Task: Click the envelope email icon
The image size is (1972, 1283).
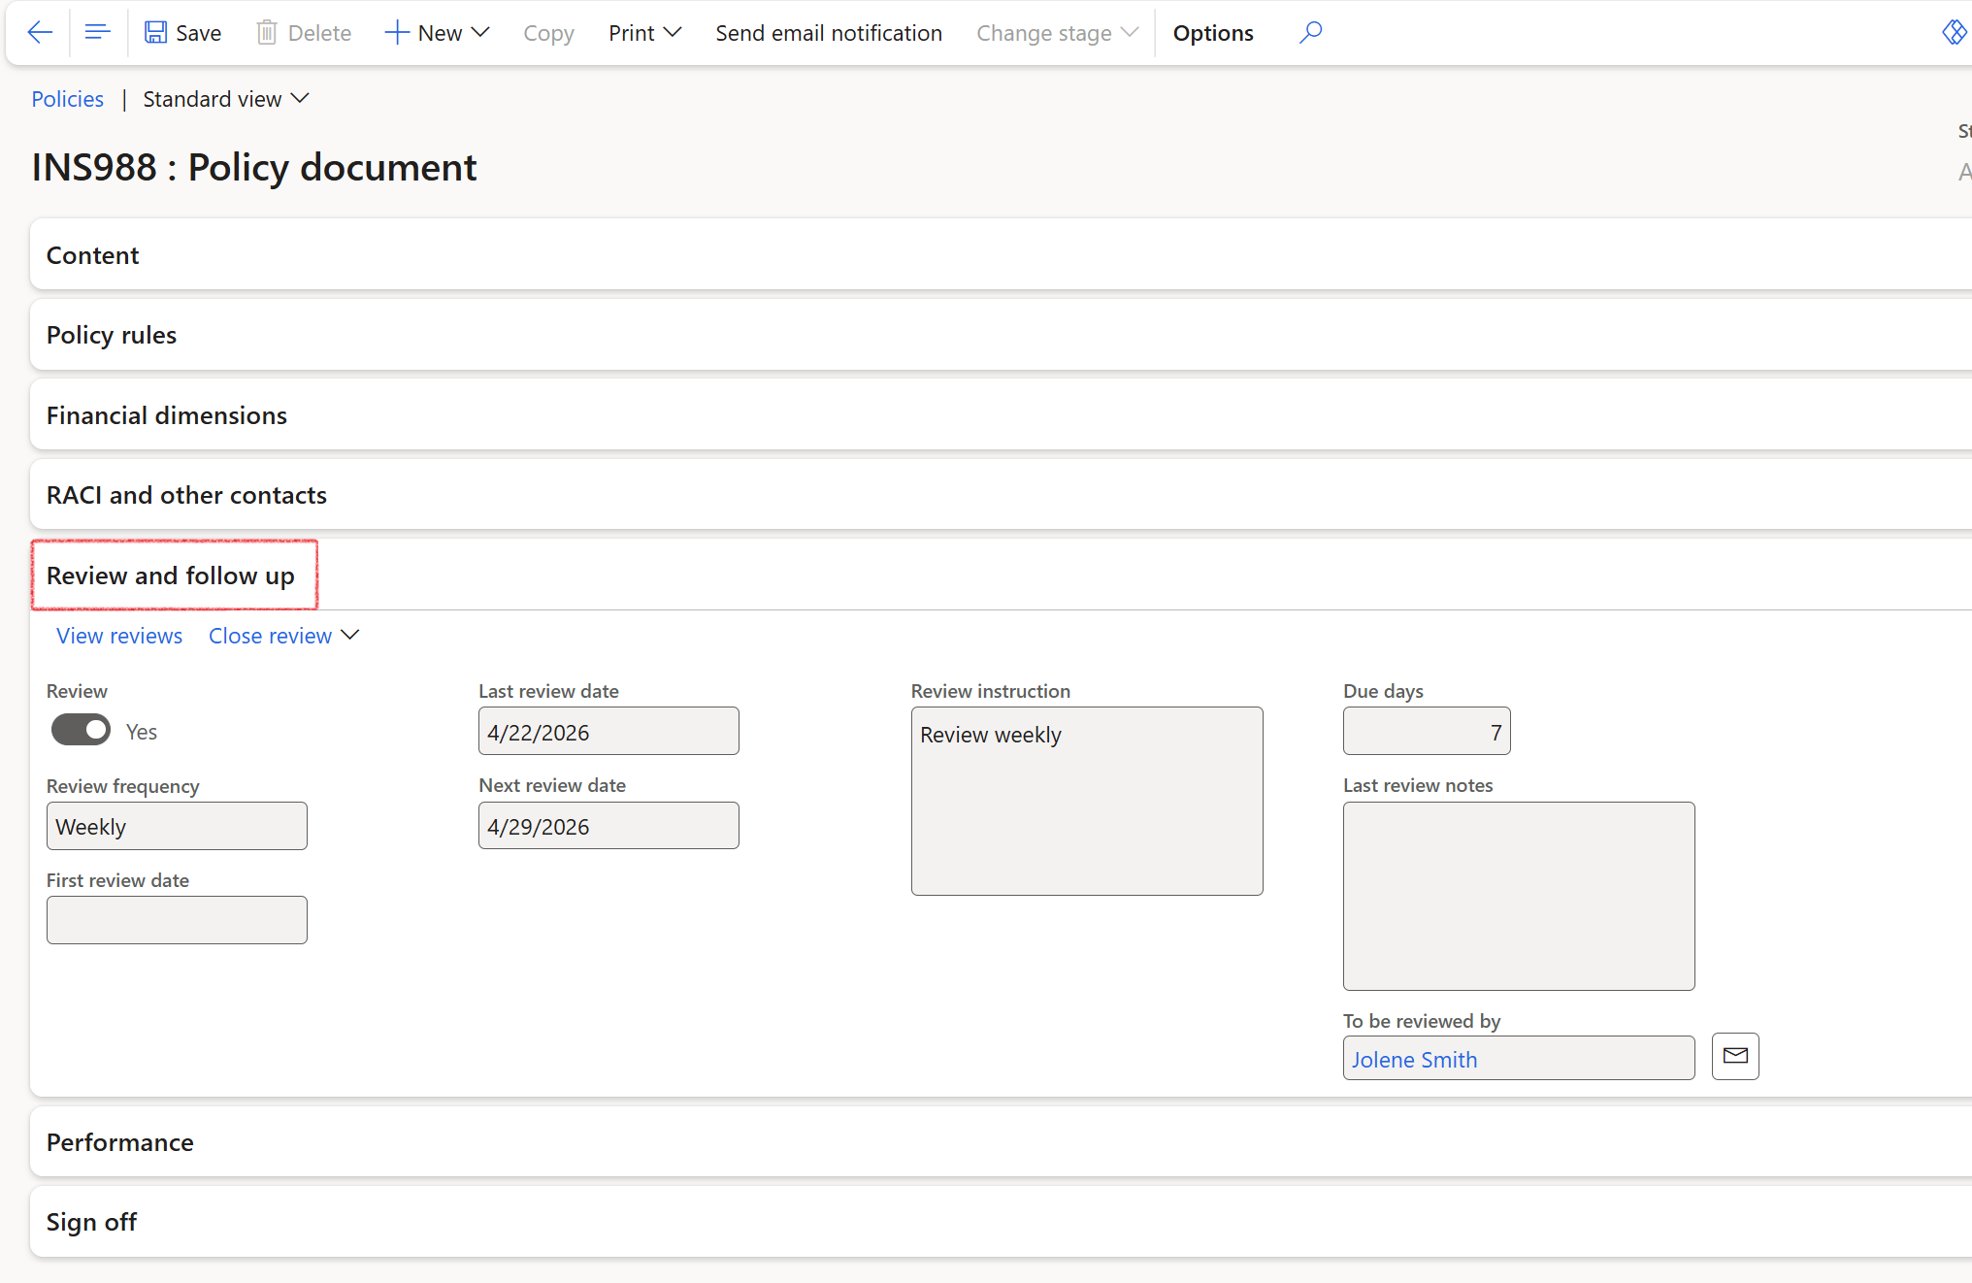Action: click(x=1735, y=1056)
